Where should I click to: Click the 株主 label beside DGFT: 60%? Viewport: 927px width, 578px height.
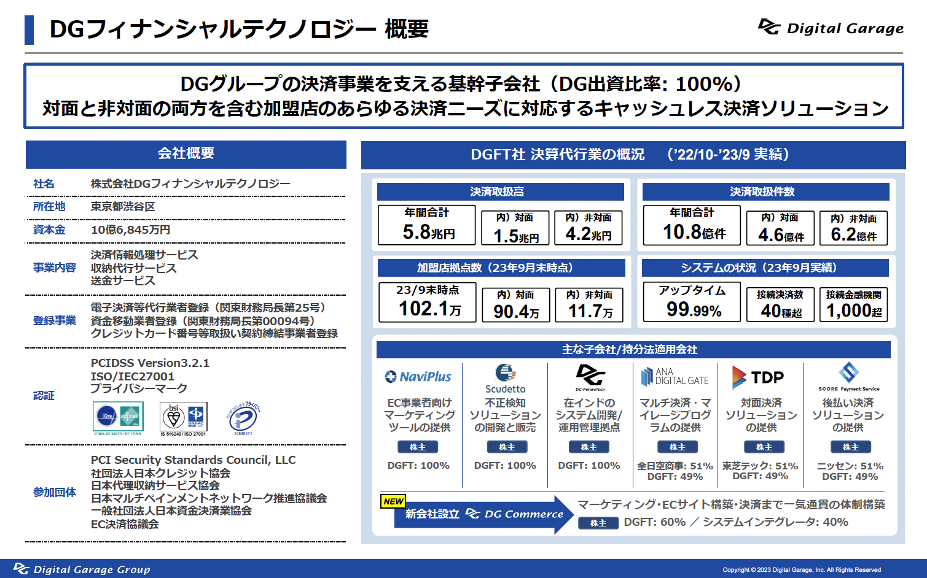click(x=598, y=523)
